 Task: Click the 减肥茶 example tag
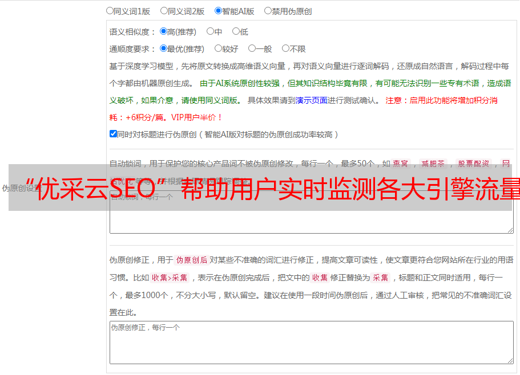(433, 164)
